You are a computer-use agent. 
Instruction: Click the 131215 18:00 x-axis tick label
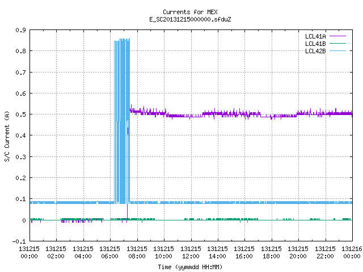(271, 252)
